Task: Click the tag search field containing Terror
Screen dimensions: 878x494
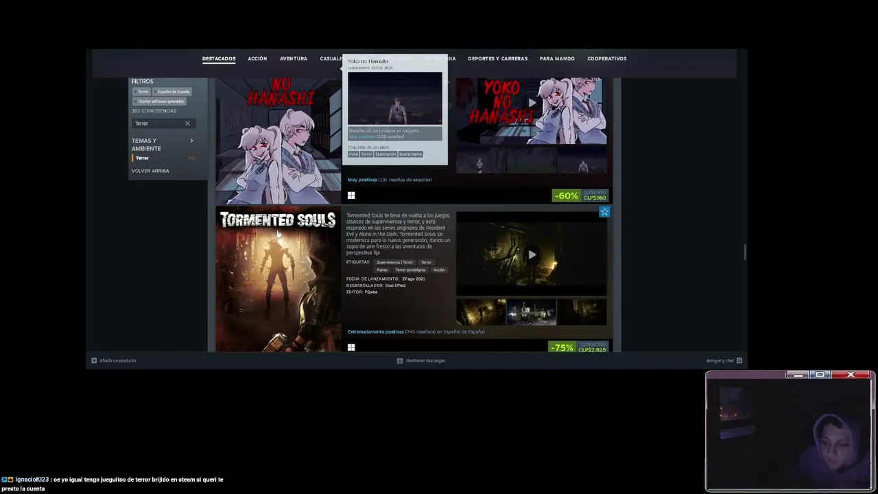Action: click(163, 123)
